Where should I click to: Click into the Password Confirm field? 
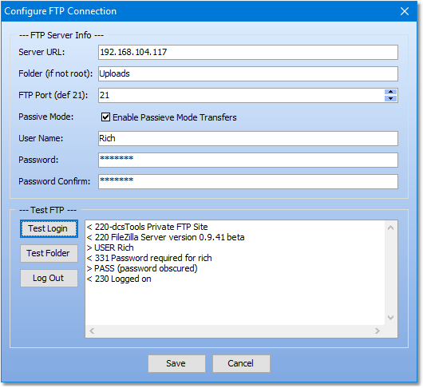coord(248,181)
